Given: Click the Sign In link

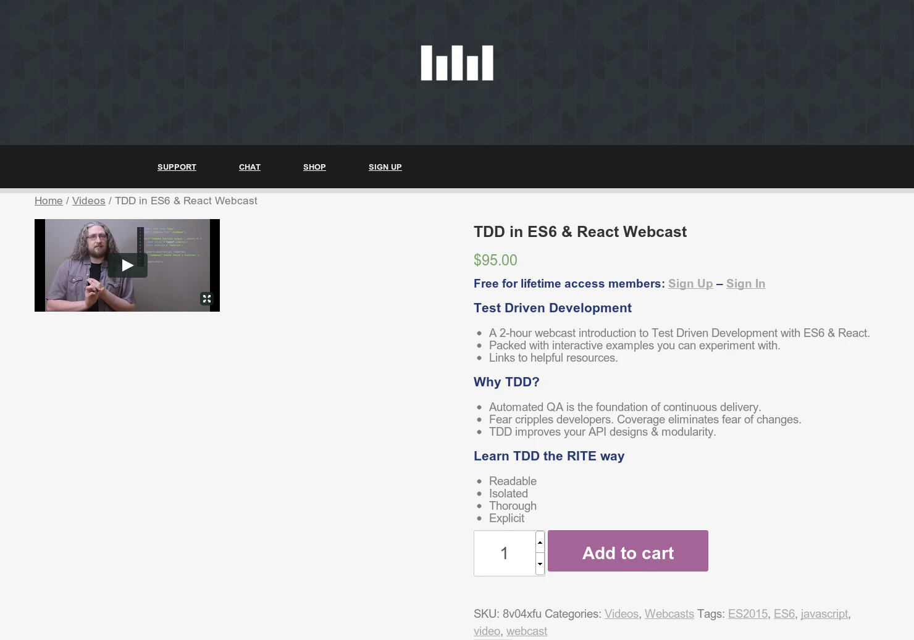Looking at the screenshot, I should pos(745,283).
